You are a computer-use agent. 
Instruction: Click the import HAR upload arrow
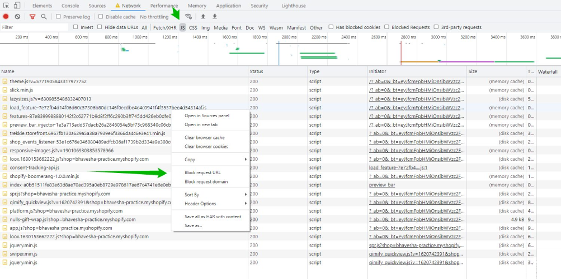203,17
